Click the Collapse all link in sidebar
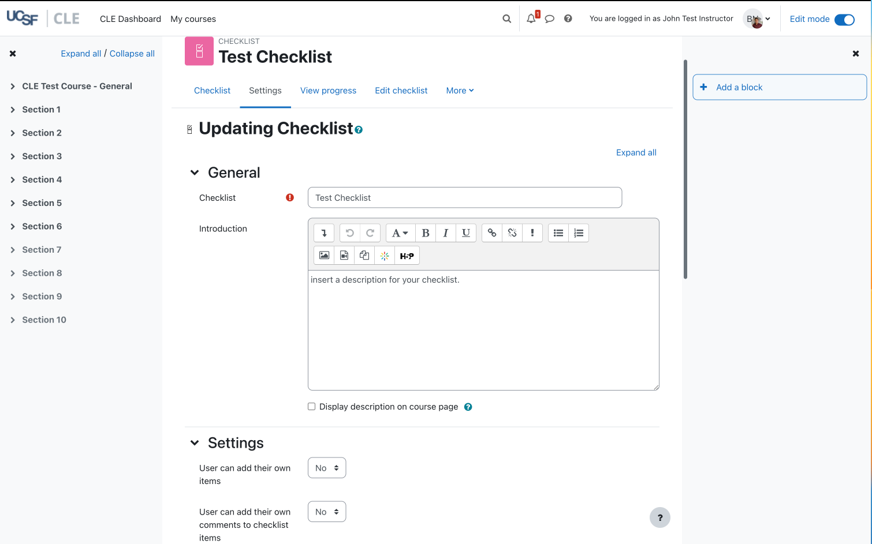 [132, 54]
